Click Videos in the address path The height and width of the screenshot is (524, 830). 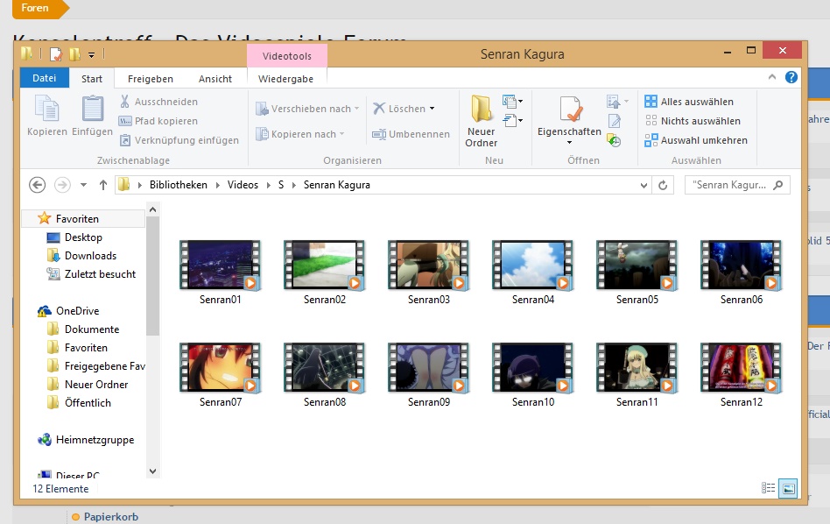[243, 185]
